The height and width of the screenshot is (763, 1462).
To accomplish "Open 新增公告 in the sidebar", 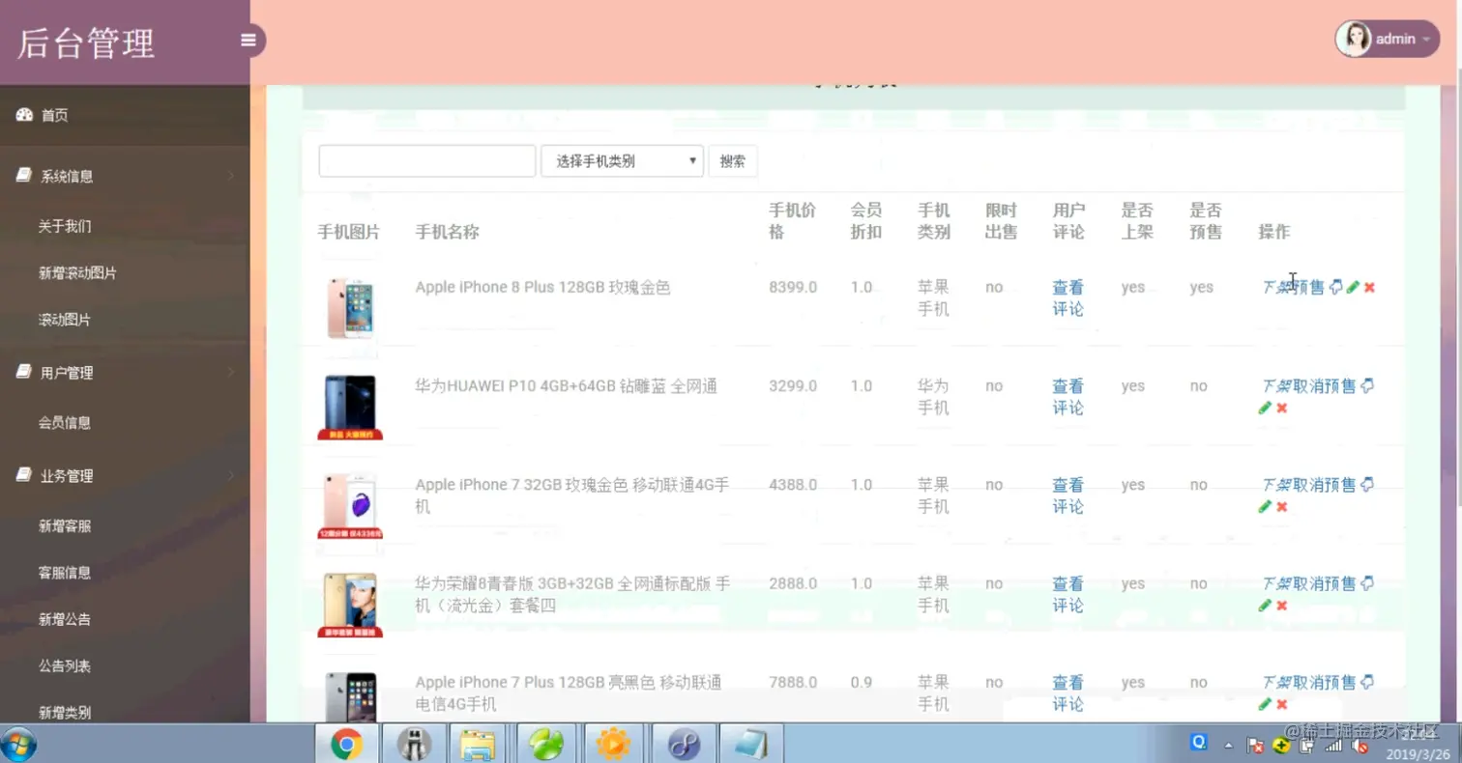I will click(x=65, y=619).
